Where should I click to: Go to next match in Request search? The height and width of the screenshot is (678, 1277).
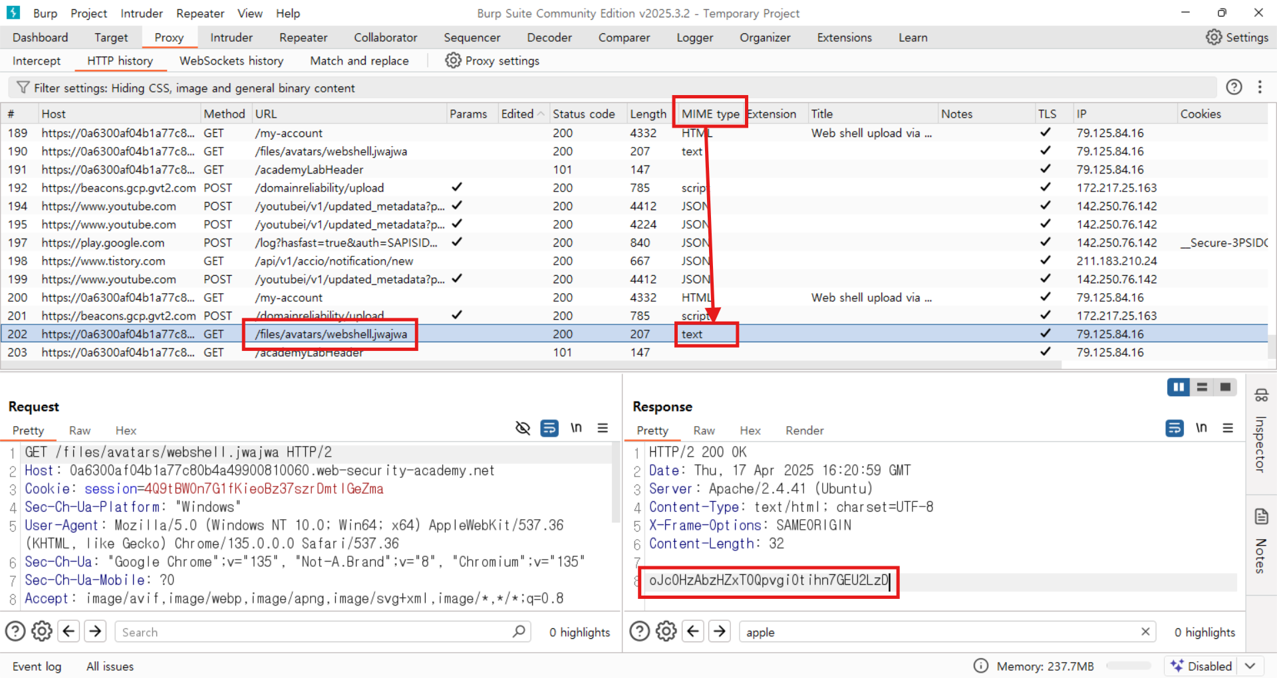[95, 631]
